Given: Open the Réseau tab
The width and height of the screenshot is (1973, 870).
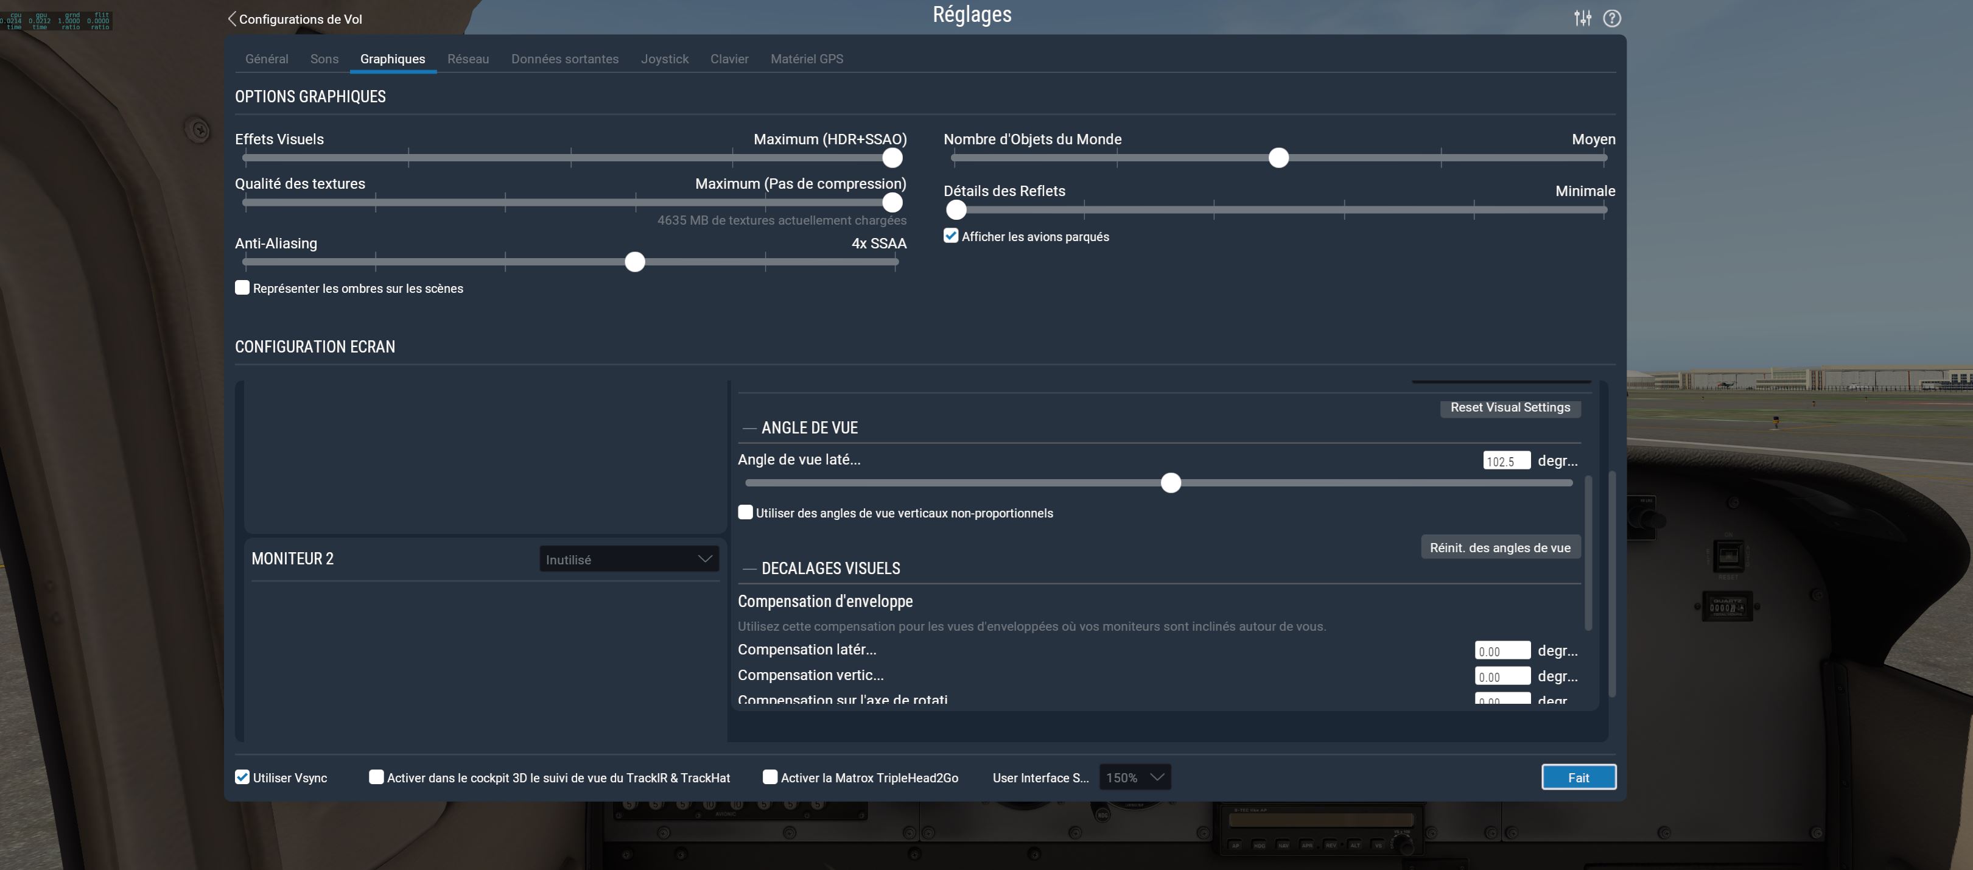Looking at the screenshot, I should pos(468,59).
